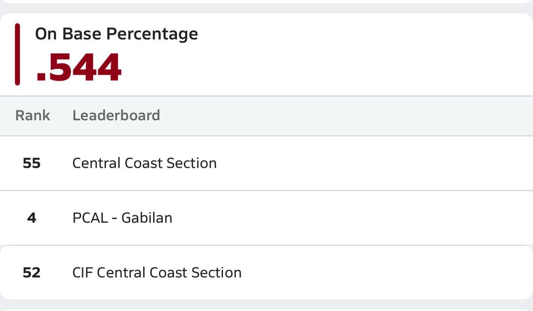Click the "PCAL" abbreviation in the leaderboard list
The image size is (533, 311).
[x=90, y=218]
